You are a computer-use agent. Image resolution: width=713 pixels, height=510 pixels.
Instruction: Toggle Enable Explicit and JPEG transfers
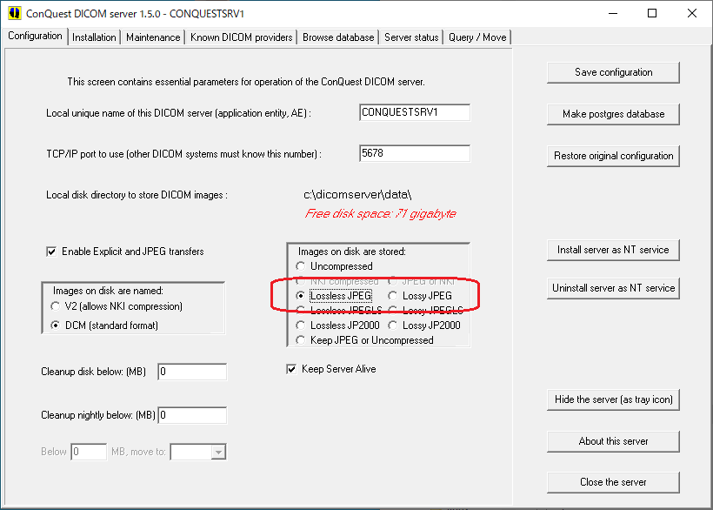(125, 252)
